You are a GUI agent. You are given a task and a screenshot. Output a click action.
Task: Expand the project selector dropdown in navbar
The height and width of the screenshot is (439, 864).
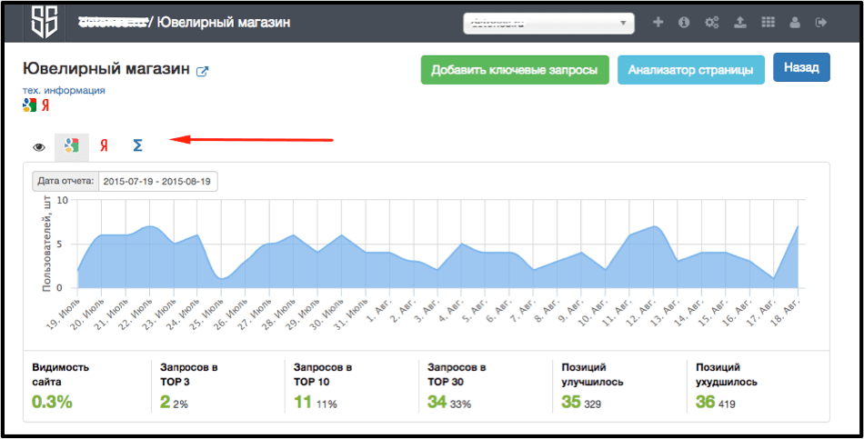(548, 23)
